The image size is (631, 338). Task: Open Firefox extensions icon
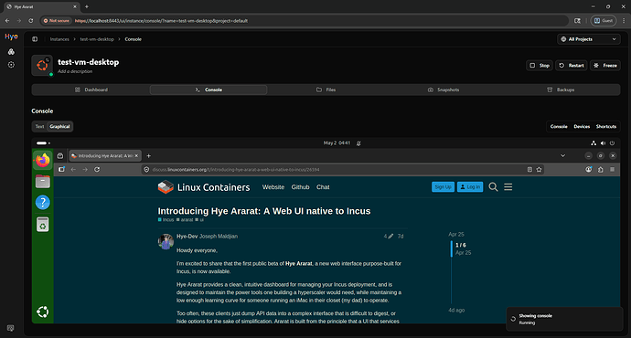601,170
